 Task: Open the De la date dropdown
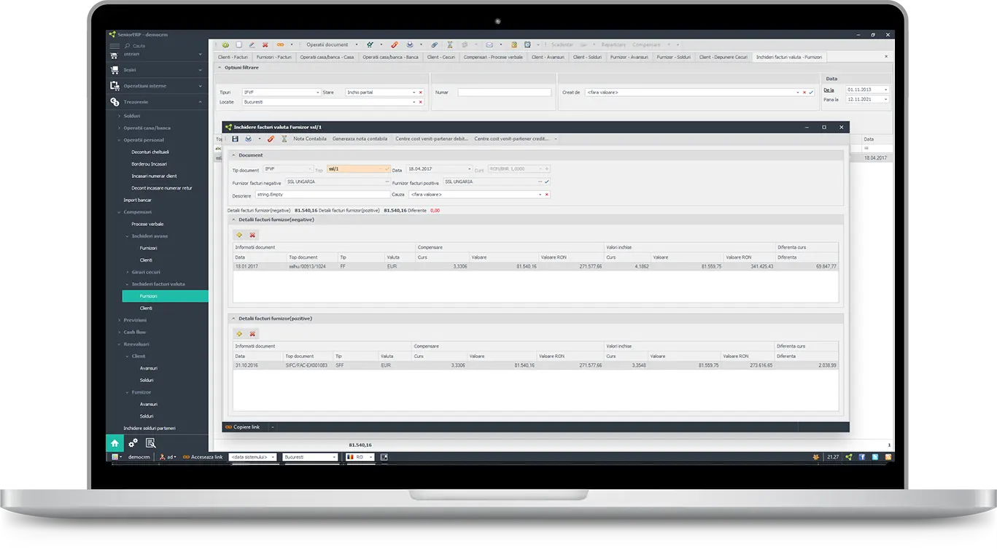(885, 90)
